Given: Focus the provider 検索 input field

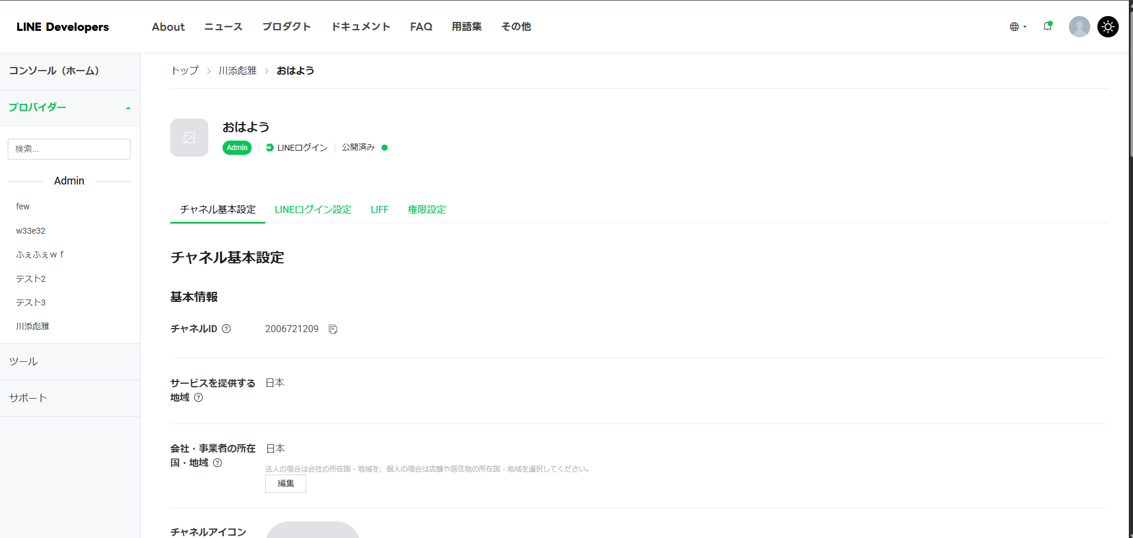Looking at the screenshot, I should 69,149.
